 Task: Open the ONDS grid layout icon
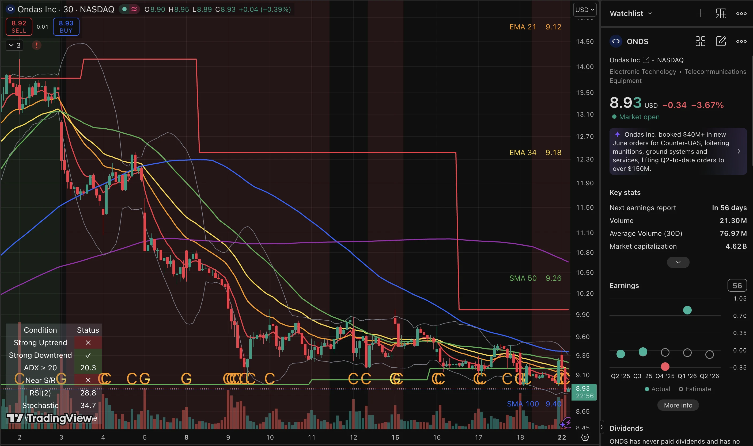coord(700,41)
